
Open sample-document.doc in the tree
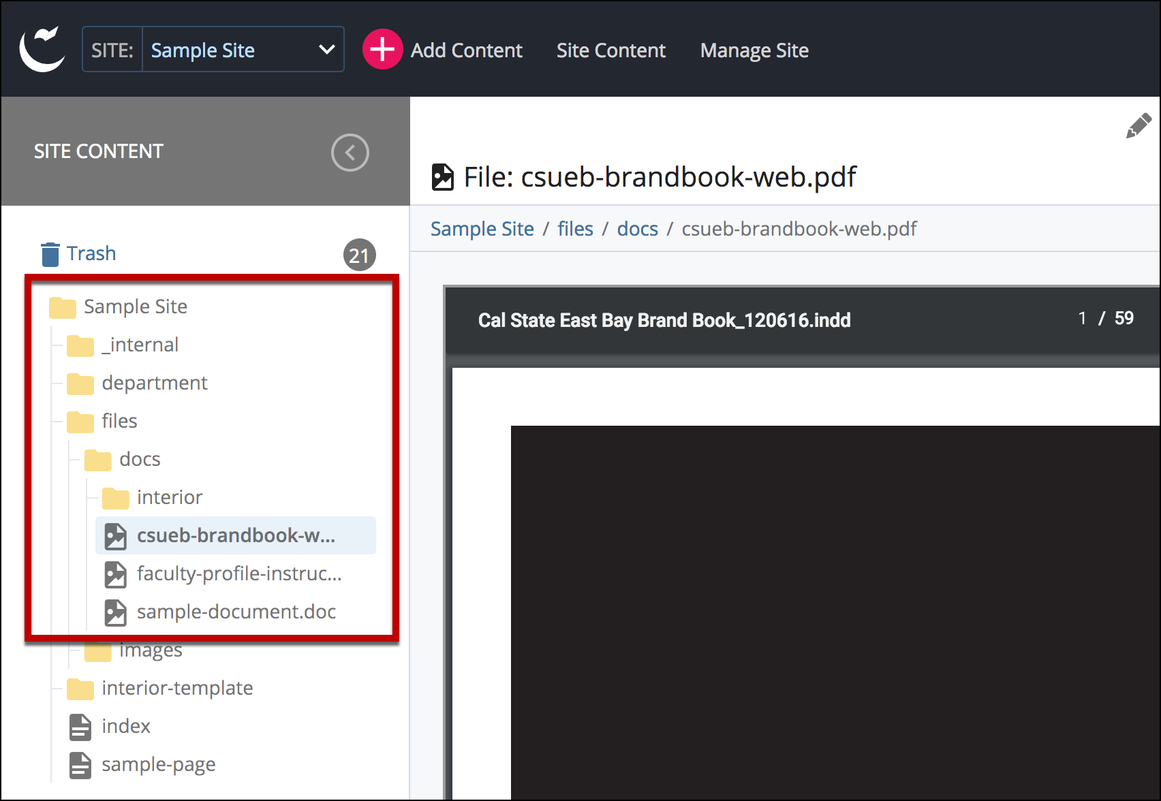[x=236, y=612]
